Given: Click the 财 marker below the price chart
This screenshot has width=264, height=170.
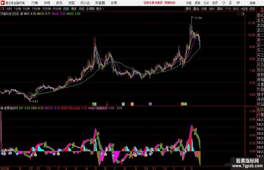Looking at the screenshot, I should 150,104.
